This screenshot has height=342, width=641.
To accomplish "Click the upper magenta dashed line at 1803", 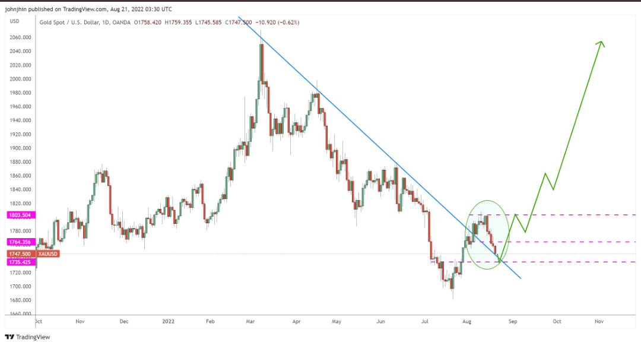I will tap(564, 215).
